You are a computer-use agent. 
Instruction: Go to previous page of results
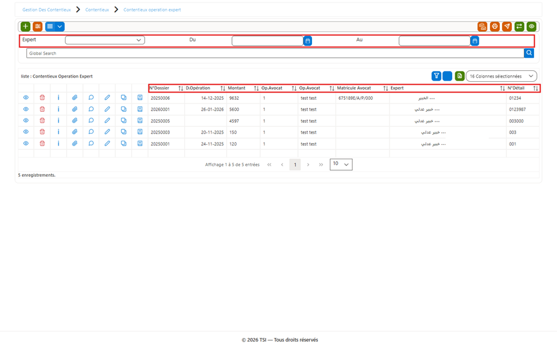click(x=282, y=165)
